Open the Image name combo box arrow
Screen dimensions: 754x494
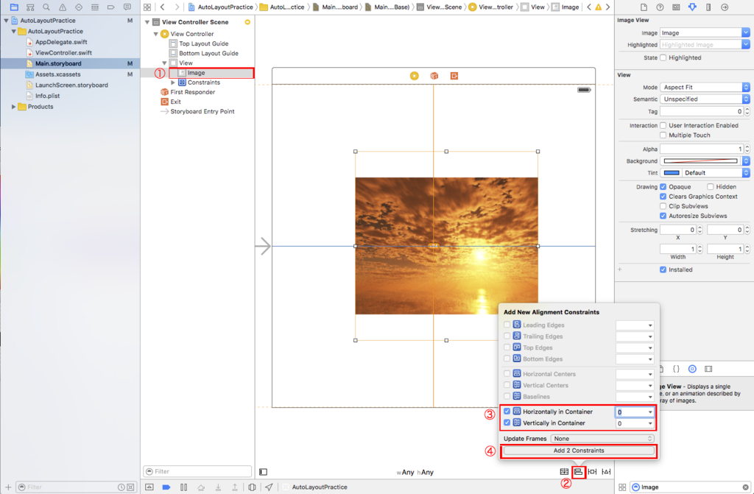(745, 32)
